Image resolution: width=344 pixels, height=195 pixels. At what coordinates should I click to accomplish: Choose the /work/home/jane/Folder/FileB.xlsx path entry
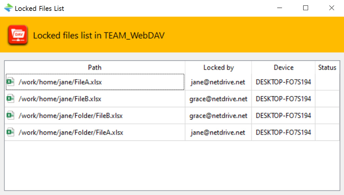[70, 116]
